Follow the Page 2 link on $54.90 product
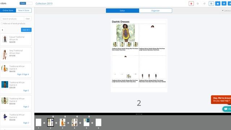The width and height of the screenshot is (231, 130). [26, 123]
